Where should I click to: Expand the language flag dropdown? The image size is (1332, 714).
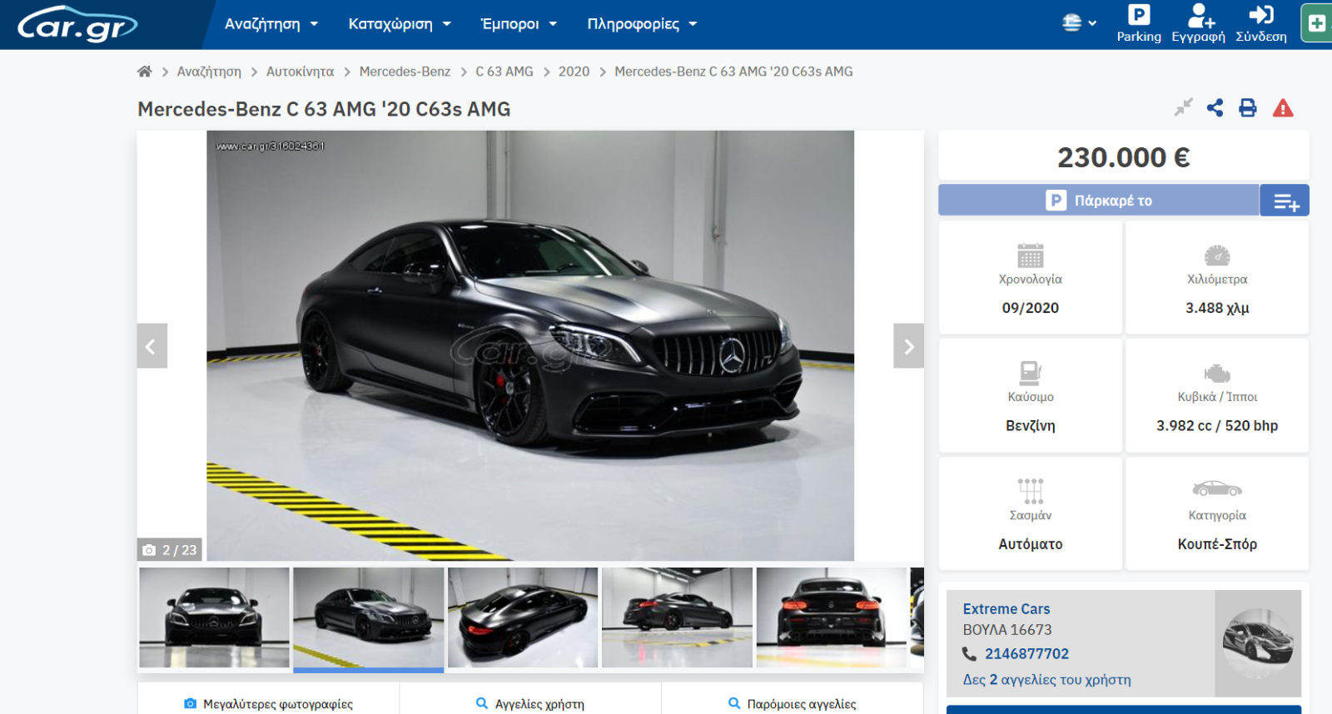[x=1080, y=23]
